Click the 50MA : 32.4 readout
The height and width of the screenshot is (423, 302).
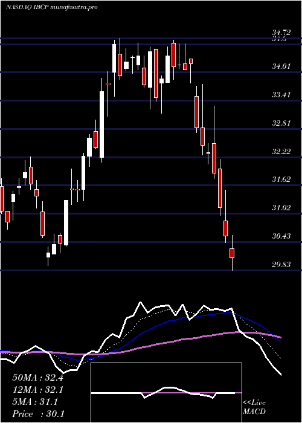click(x=37, y=378)
